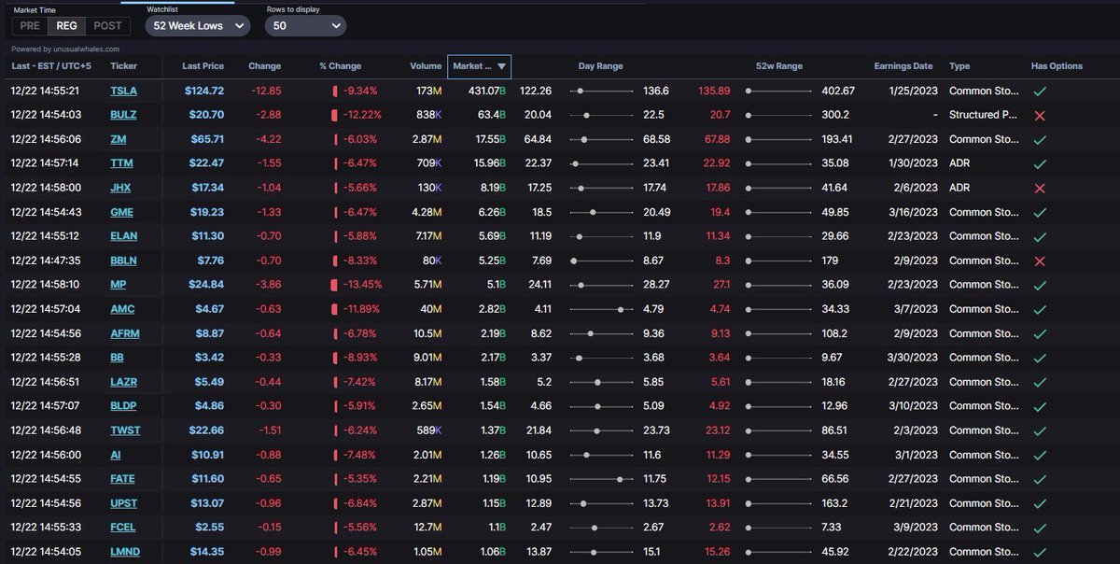Open the TTM ticker link
The width and height of the screenshot is (1120, 564).
point(121,163)
